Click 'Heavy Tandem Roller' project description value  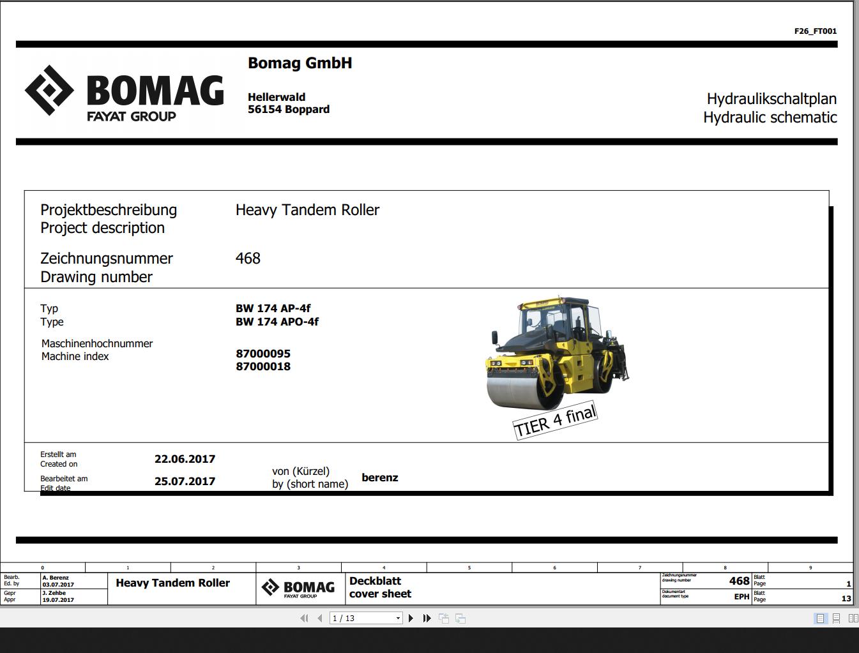[307, 210]
